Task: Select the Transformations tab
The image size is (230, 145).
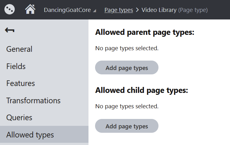Action: pos(44,100)
